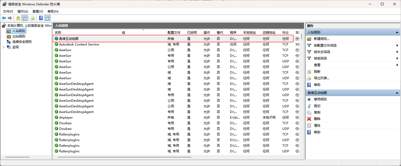Open the 帮助(H) menu
This screenshot has height=166, width=401.
point(53,12)
